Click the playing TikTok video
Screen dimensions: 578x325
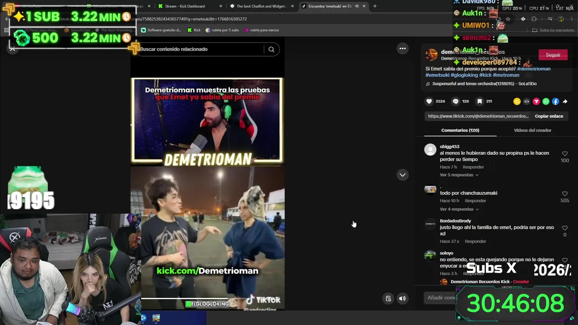tap(207, 194)
